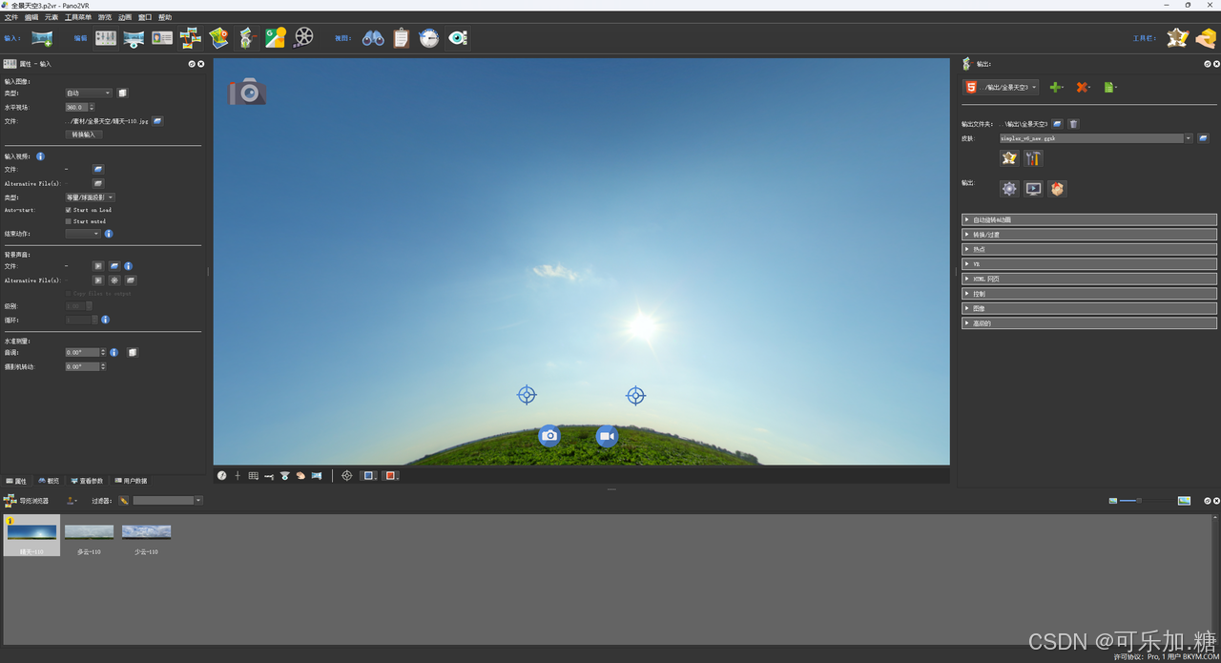
Task: Open the HTML5 output selector dropdown
Action: coord(1001,87)
